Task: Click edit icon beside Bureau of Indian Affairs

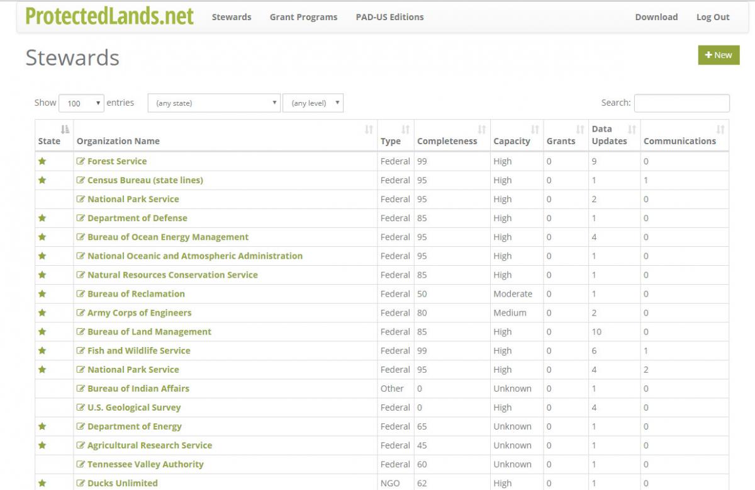Action: (x=81, y=389)
